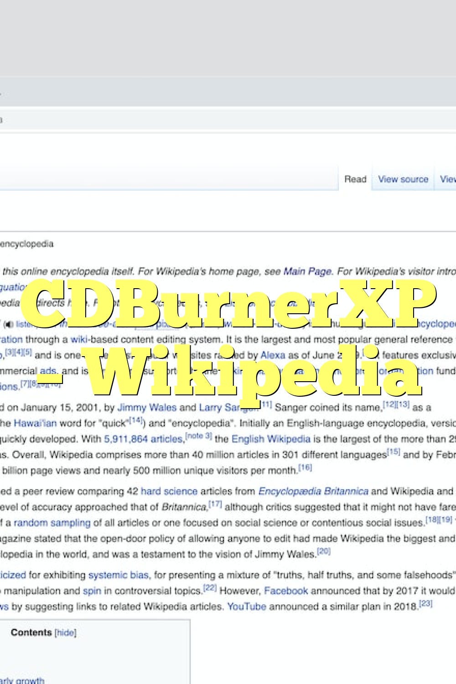Jump to citation [22] after 'controversial topics'
Image resolution: width=456 pixels, height=684 pixels.
[x=210, y=588]
